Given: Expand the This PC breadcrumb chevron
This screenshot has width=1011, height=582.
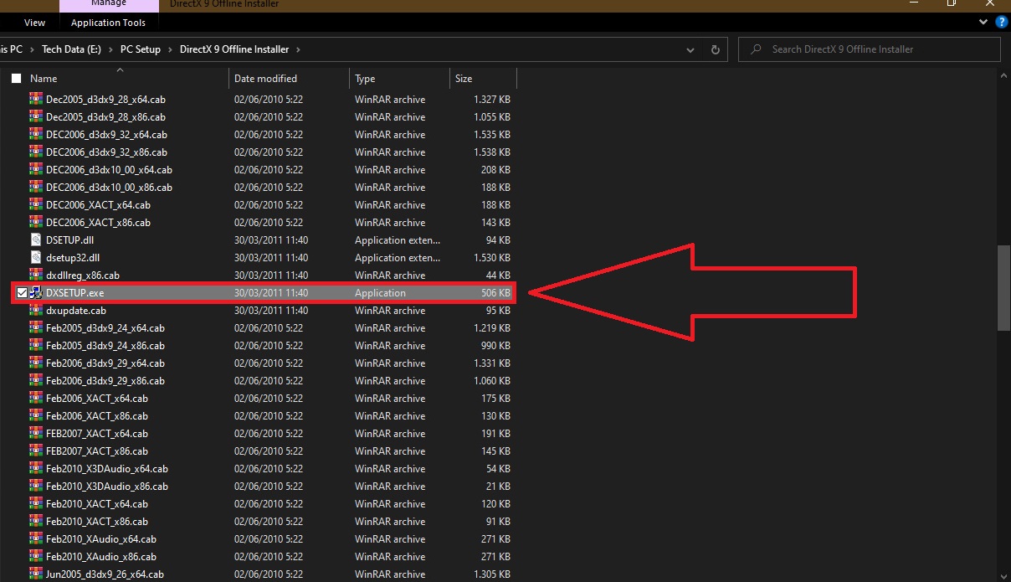Looking at the screenshot, I should coord(31,49).
